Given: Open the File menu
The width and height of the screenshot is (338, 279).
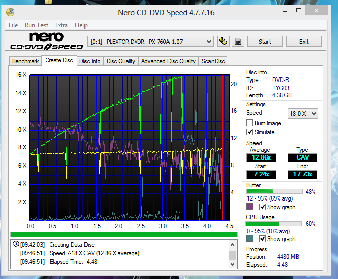Looking at the screenshot, I should (x=13, y=25).
